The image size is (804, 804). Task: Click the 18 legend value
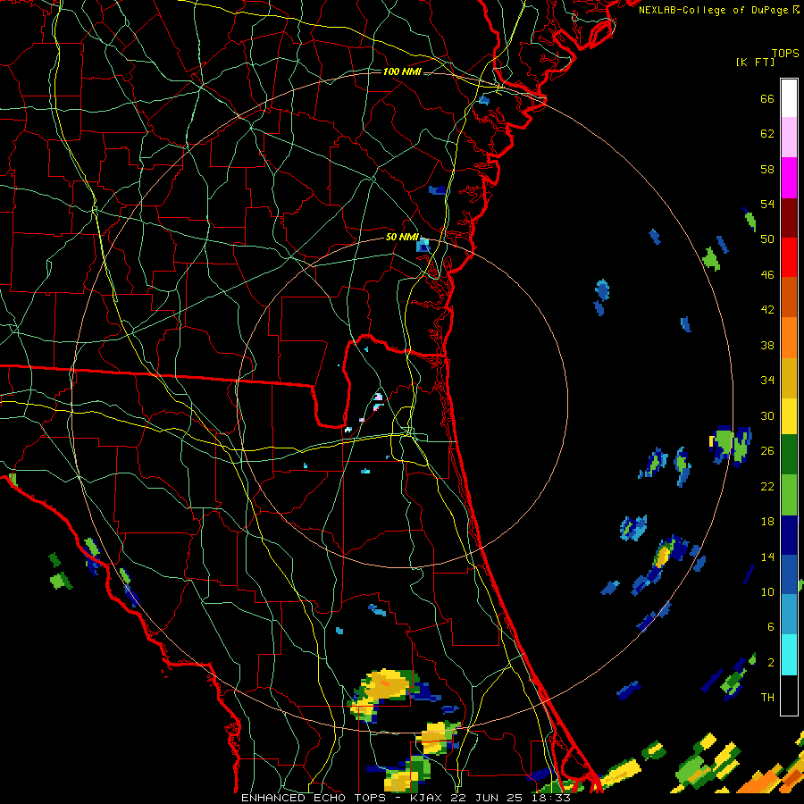pyautogui.click(x=767, y=522)
